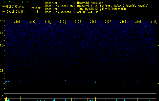Click the strong meteor echo under 2106
This screenshot has width=159, height=101.
[95, 82]
